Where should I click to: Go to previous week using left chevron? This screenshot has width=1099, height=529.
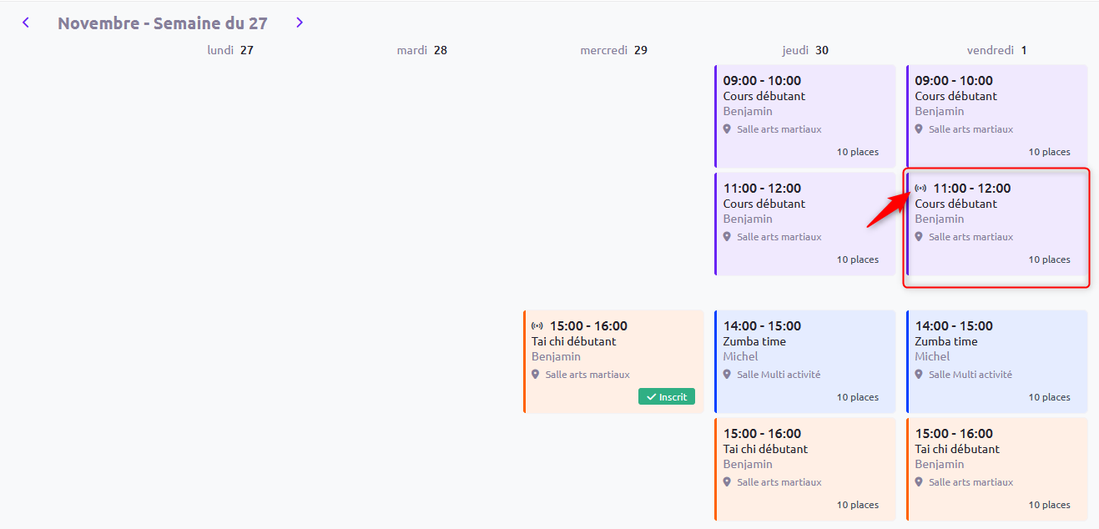26,23
